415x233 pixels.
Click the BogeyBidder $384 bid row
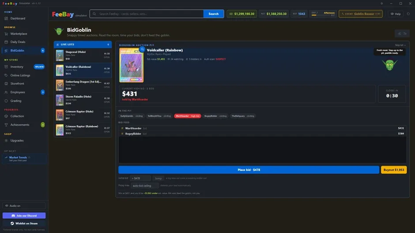click(x=262, y=133)
